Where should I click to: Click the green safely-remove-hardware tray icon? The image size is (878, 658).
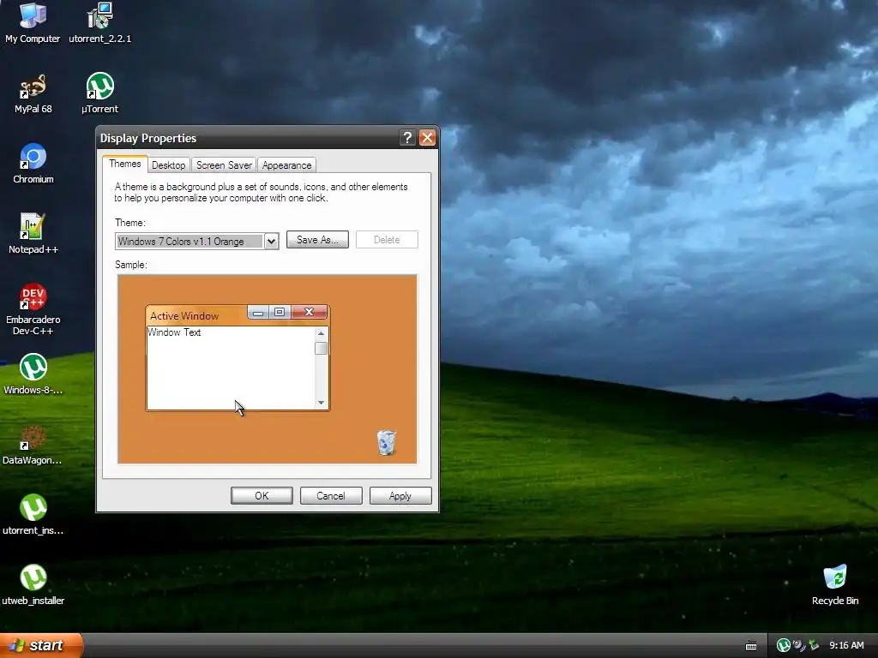(x=815, y=645)
